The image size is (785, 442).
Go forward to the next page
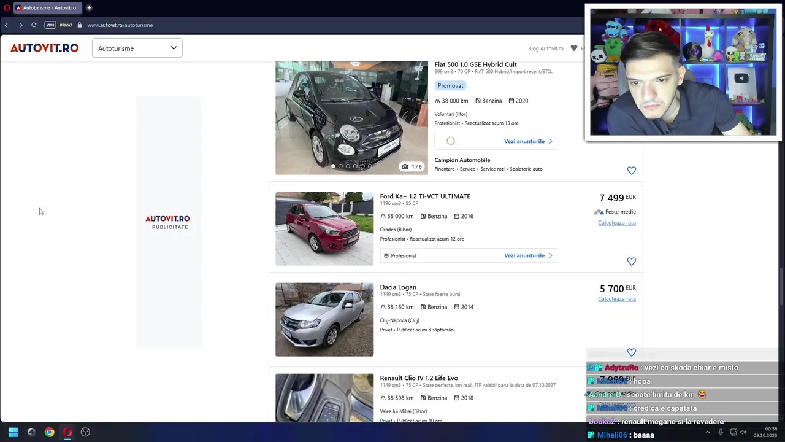tap(21, 25)
